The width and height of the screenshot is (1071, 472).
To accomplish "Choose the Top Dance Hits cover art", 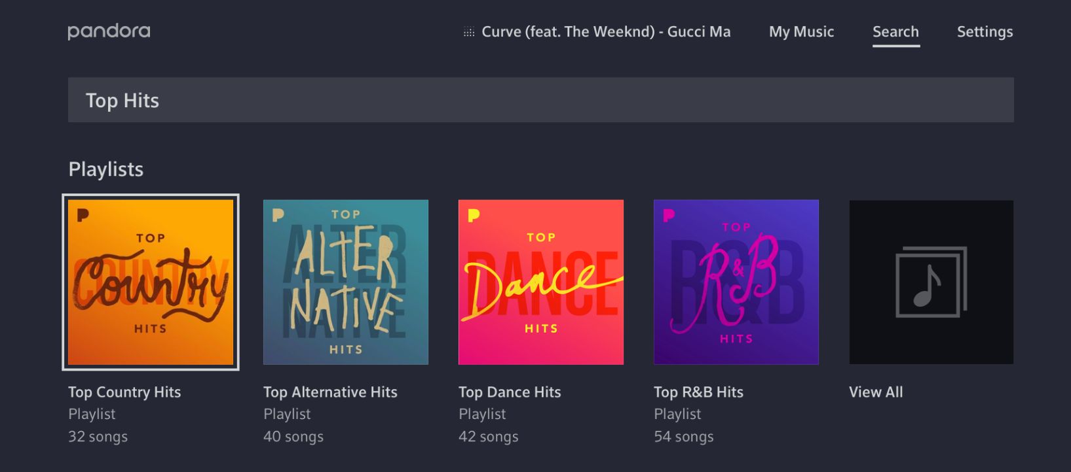I will [540, 282].
